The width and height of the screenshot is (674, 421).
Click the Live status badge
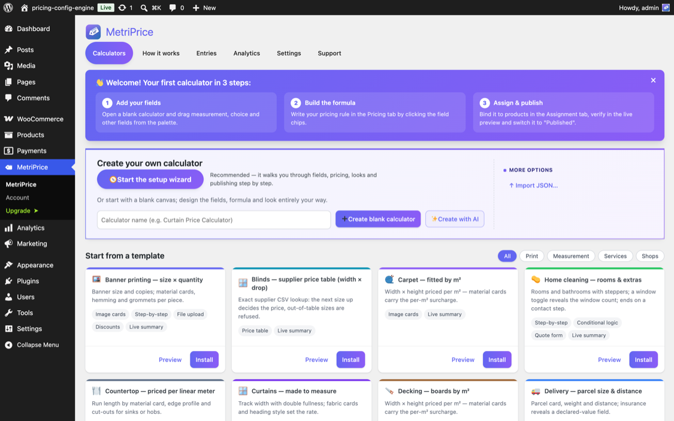(x=105, y=8)
